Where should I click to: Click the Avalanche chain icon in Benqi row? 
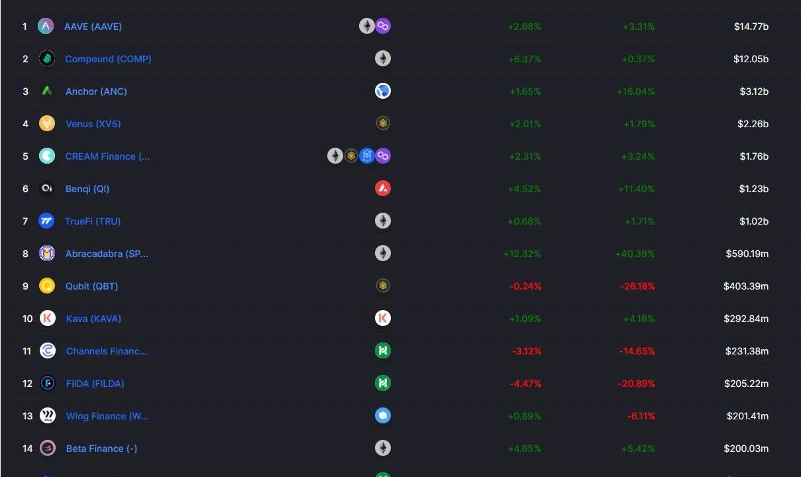[383, 189]
